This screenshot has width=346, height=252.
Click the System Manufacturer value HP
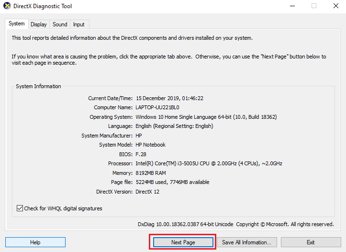click(139, 136)
